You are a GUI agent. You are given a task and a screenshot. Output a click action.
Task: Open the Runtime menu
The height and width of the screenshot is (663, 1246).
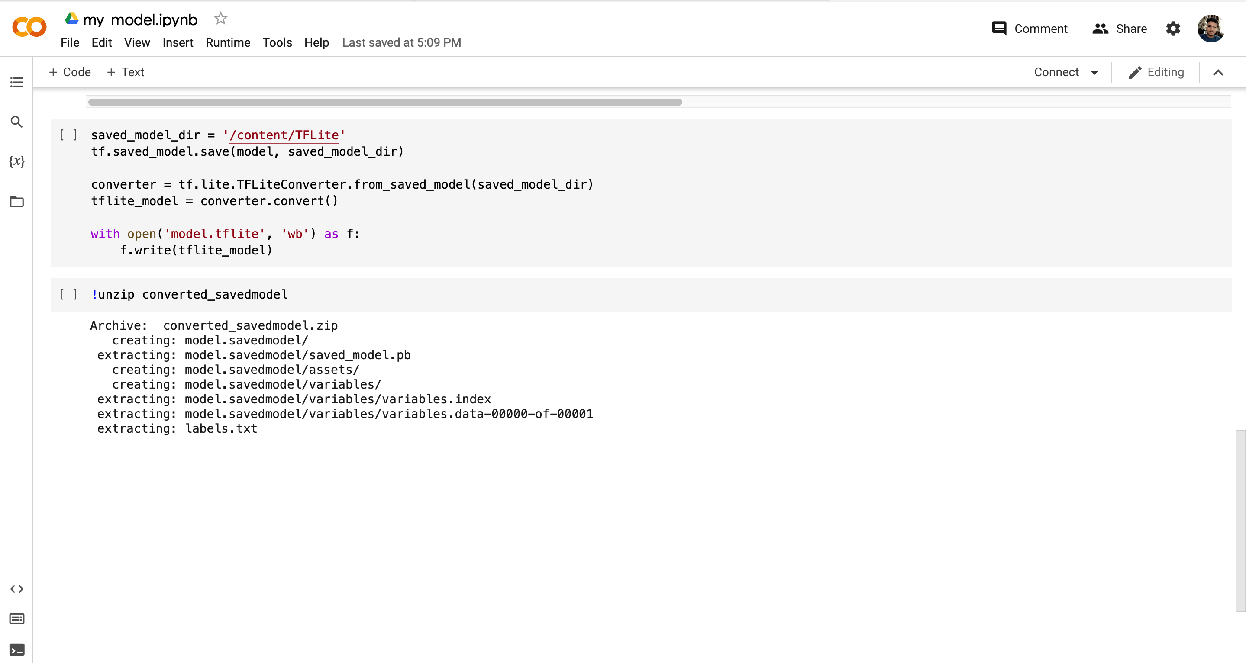pos(227,42)
